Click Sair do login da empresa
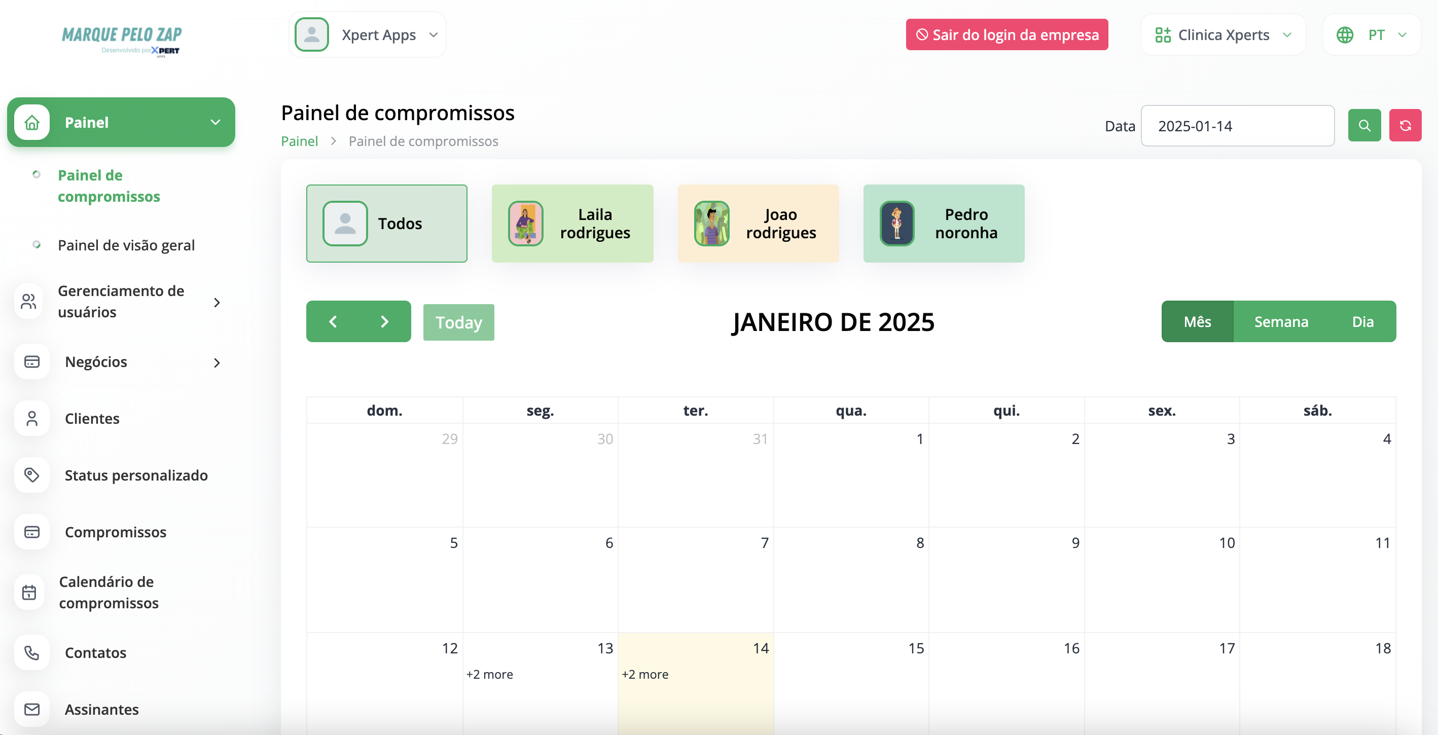The width and height of the screenshot is (1438, 735). tap(1006, 34)
